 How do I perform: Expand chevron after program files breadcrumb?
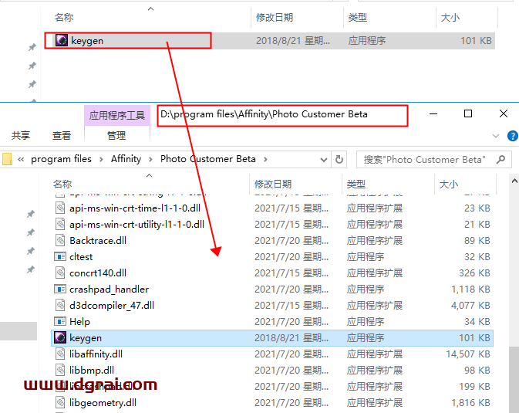[101, 160]
